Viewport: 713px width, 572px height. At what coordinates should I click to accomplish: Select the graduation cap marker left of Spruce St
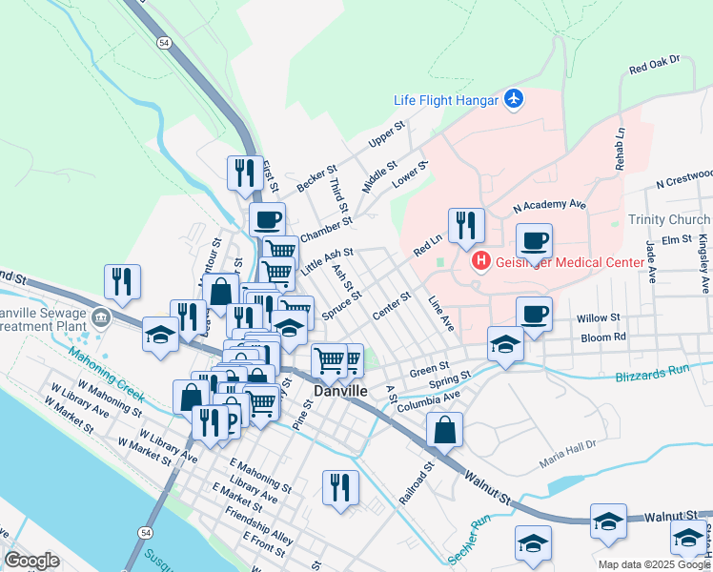(x=289, y=331)
